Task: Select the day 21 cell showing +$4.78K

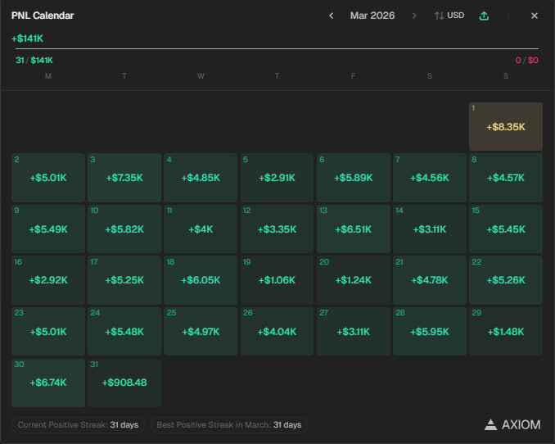Action: [429, 280]
